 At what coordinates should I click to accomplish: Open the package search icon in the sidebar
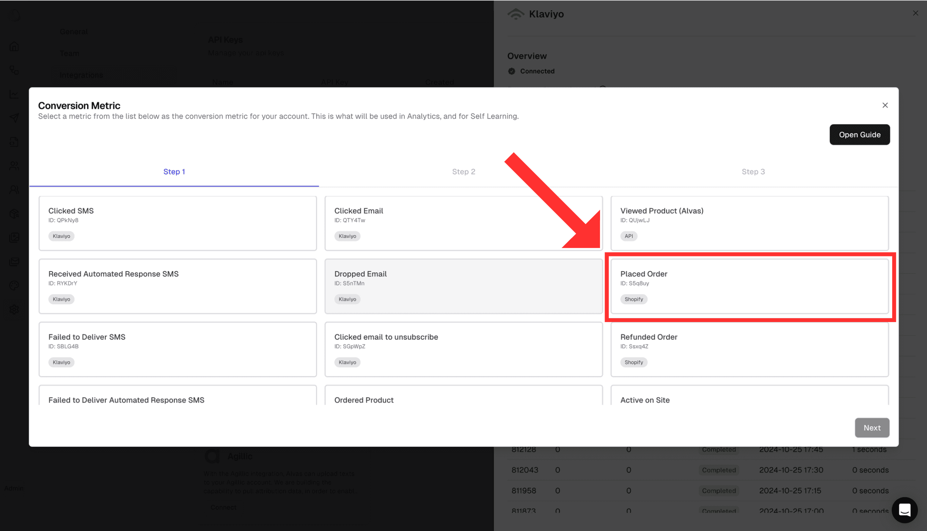(x=14, y=214)
